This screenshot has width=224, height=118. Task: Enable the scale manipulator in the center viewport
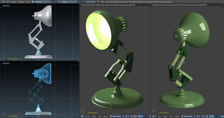[x=147, y=116]
